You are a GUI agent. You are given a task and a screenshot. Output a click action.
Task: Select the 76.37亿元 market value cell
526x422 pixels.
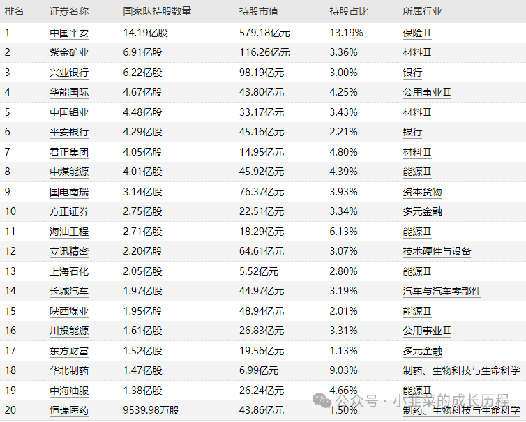click(x=262, y=192)
